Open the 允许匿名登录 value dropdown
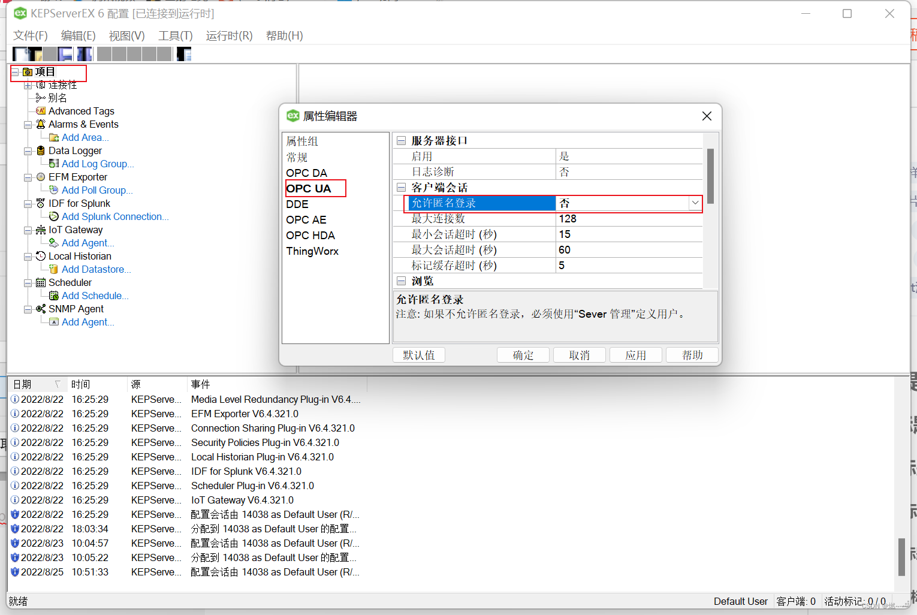Viewport: 917px width, 615px height. [x=695, y=203]
